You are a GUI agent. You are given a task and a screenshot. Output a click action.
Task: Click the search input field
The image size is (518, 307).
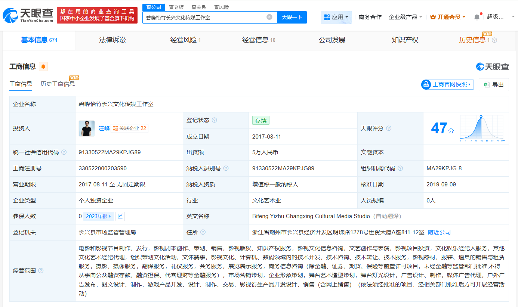pos(206,17)
